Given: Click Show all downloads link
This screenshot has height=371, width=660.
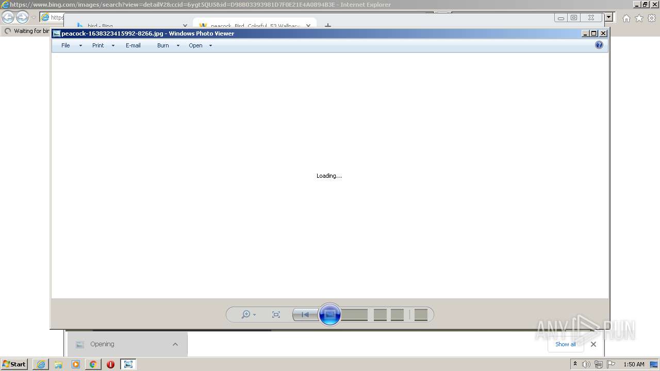Looking at the screenshot, I should click(x=565, y=344).
